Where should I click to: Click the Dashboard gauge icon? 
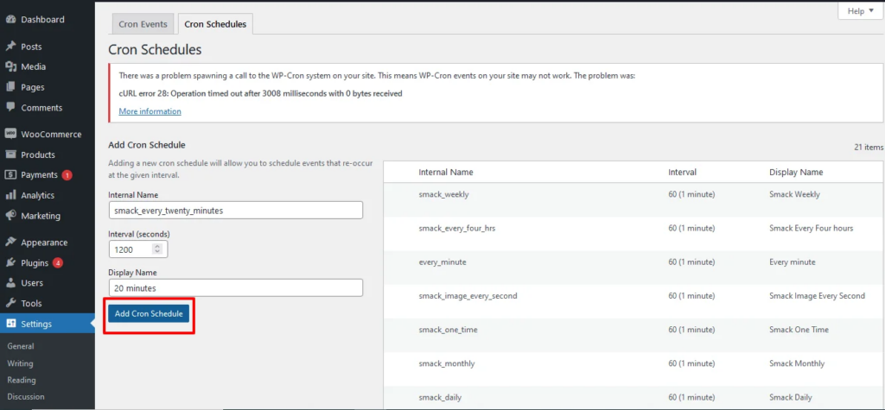tap(10, 20)
